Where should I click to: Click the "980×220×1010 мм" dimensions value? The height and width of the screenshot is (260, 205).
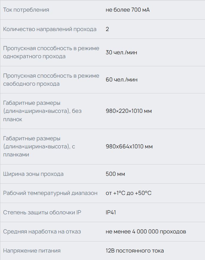tap(129, 111)
